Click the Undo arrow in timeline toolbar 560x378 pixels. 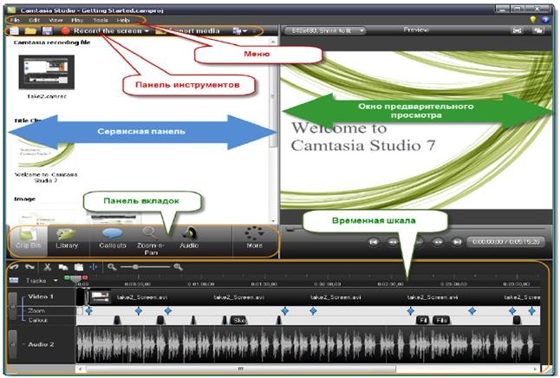[14, 267]
